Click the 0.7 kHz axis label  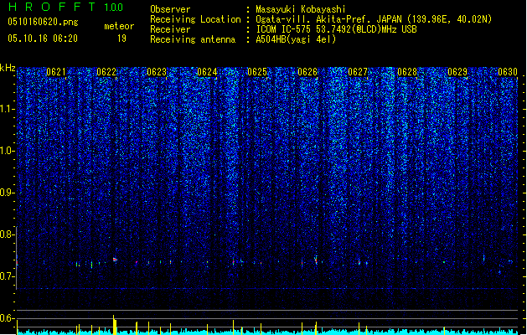(7, 276)
